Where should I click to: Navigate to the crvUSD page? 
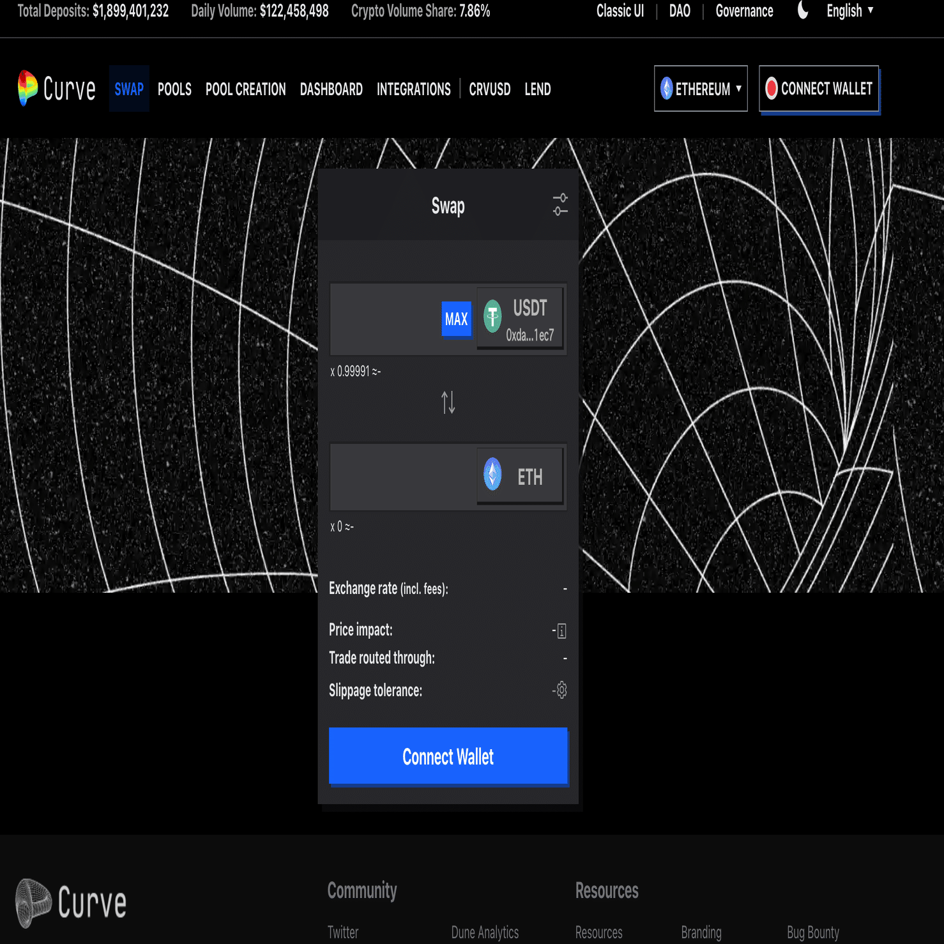coord(490,89)
